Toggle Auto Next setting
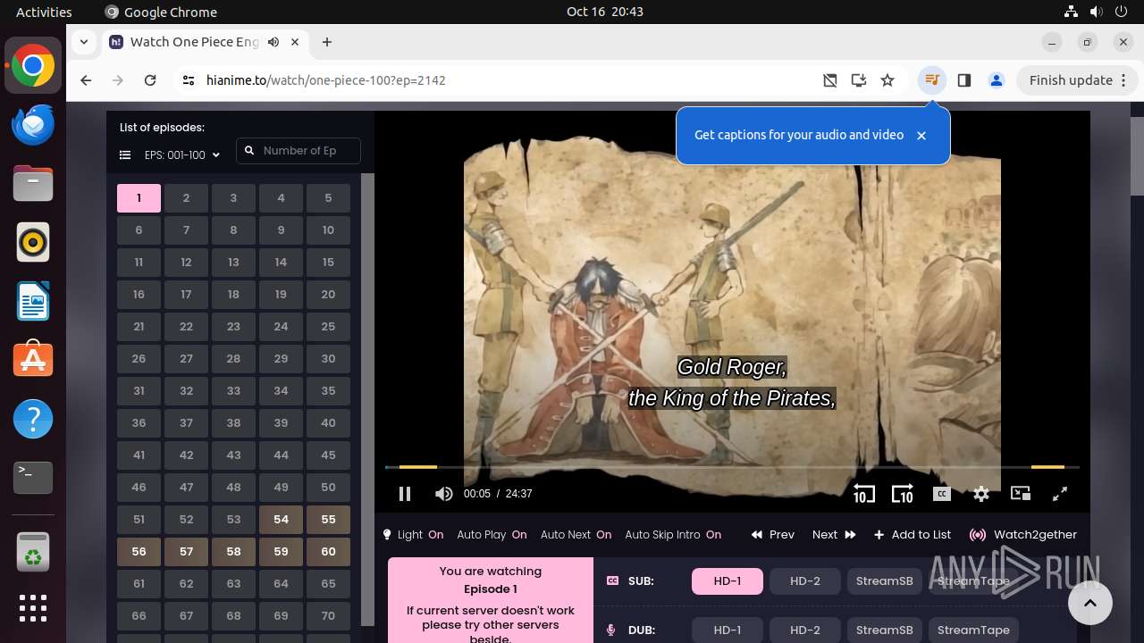This screenshot has width=1144, height=643. 576,535
